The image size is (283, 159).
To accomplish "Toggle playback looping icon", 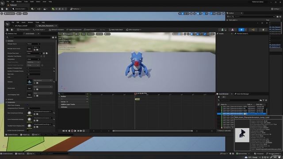I will click(84, 131).
